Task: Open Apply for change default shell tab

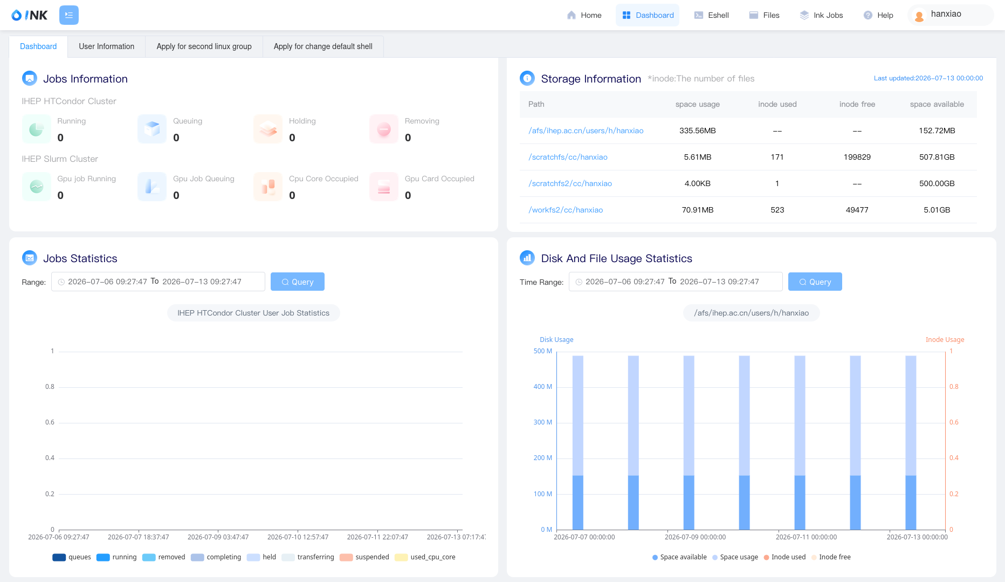Action: [323, 46]
